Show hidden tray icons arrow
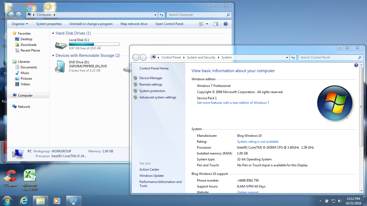 click(320, 201)
